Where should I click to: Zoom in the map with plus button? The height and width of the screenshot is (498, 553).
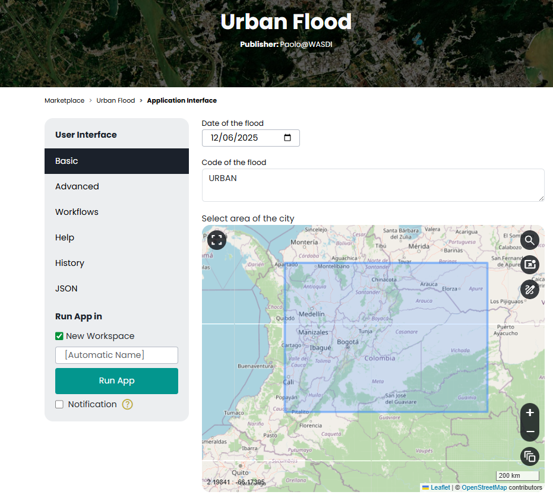click(530, 413)
